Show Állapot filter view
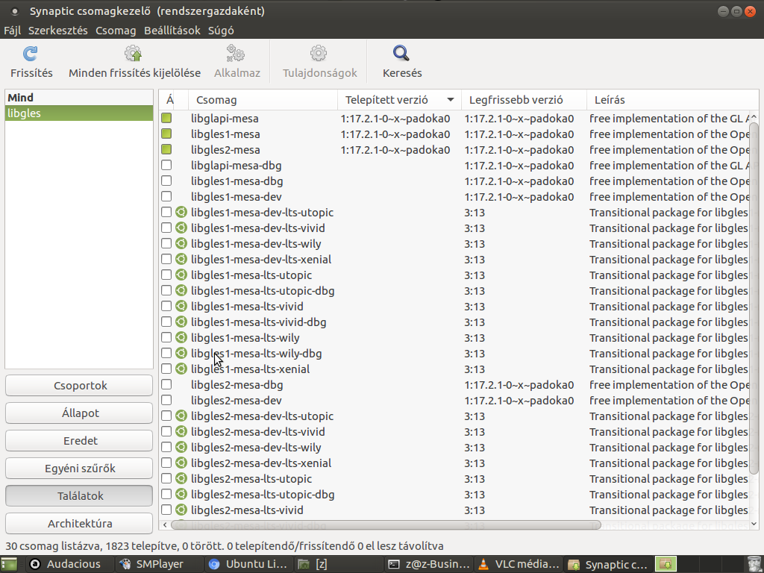The image size is (764, 573). coord(79,413)
